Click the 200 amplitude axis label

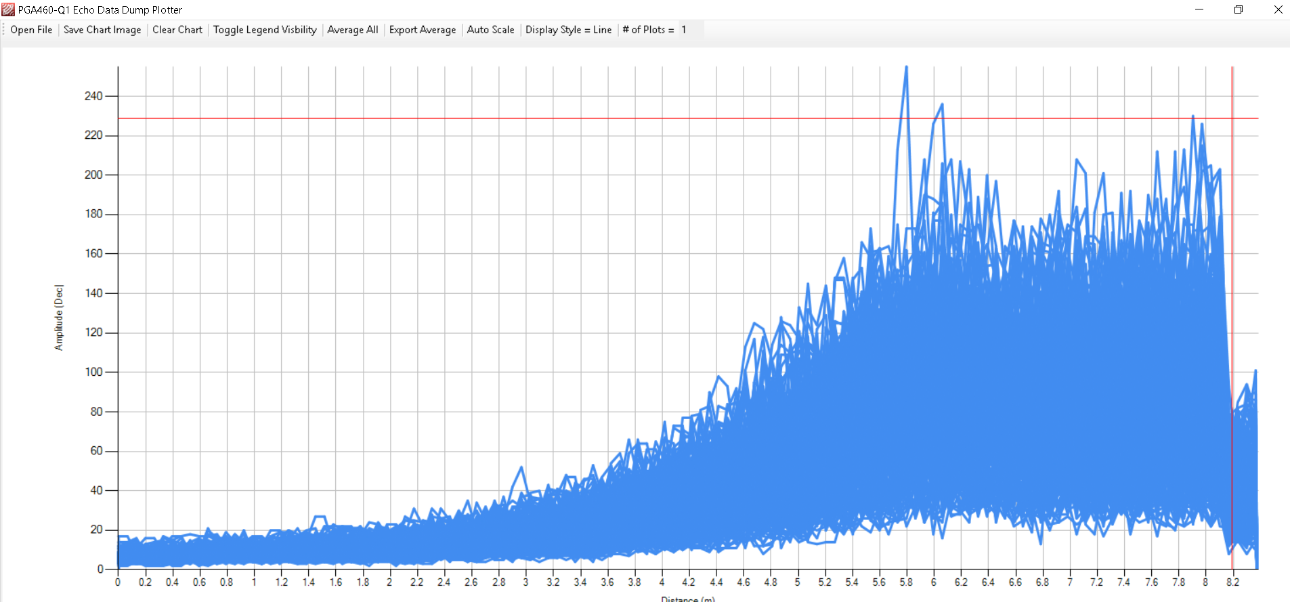(93, 175)
